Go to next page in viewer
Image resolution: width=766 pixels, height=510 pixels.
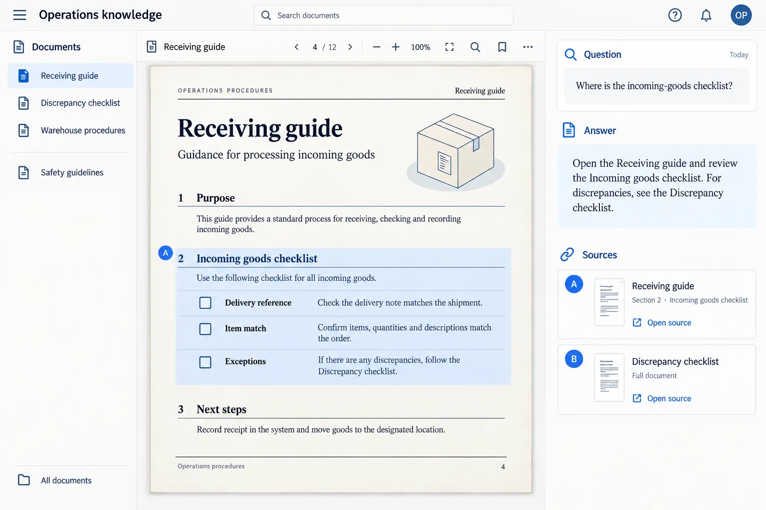tap(350, 47)
